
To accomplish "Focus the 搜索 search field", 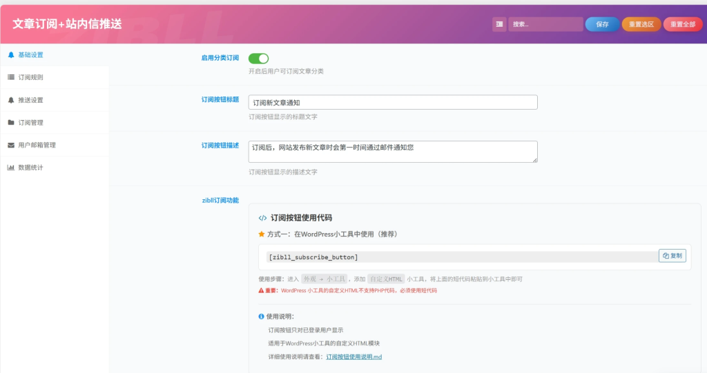I will [x=545, y=24].
